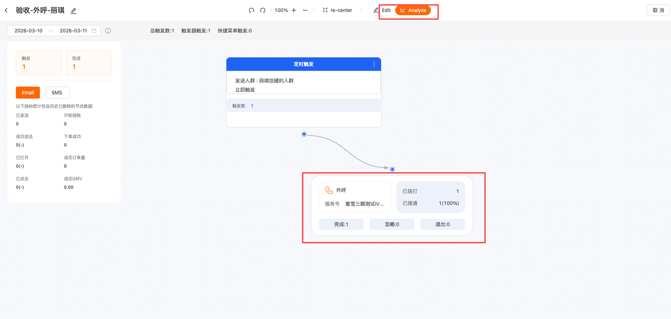The width and height of the screenshot is (671, 319).
Task: Click the 完成 stat card
Action: tap(89, 63)
